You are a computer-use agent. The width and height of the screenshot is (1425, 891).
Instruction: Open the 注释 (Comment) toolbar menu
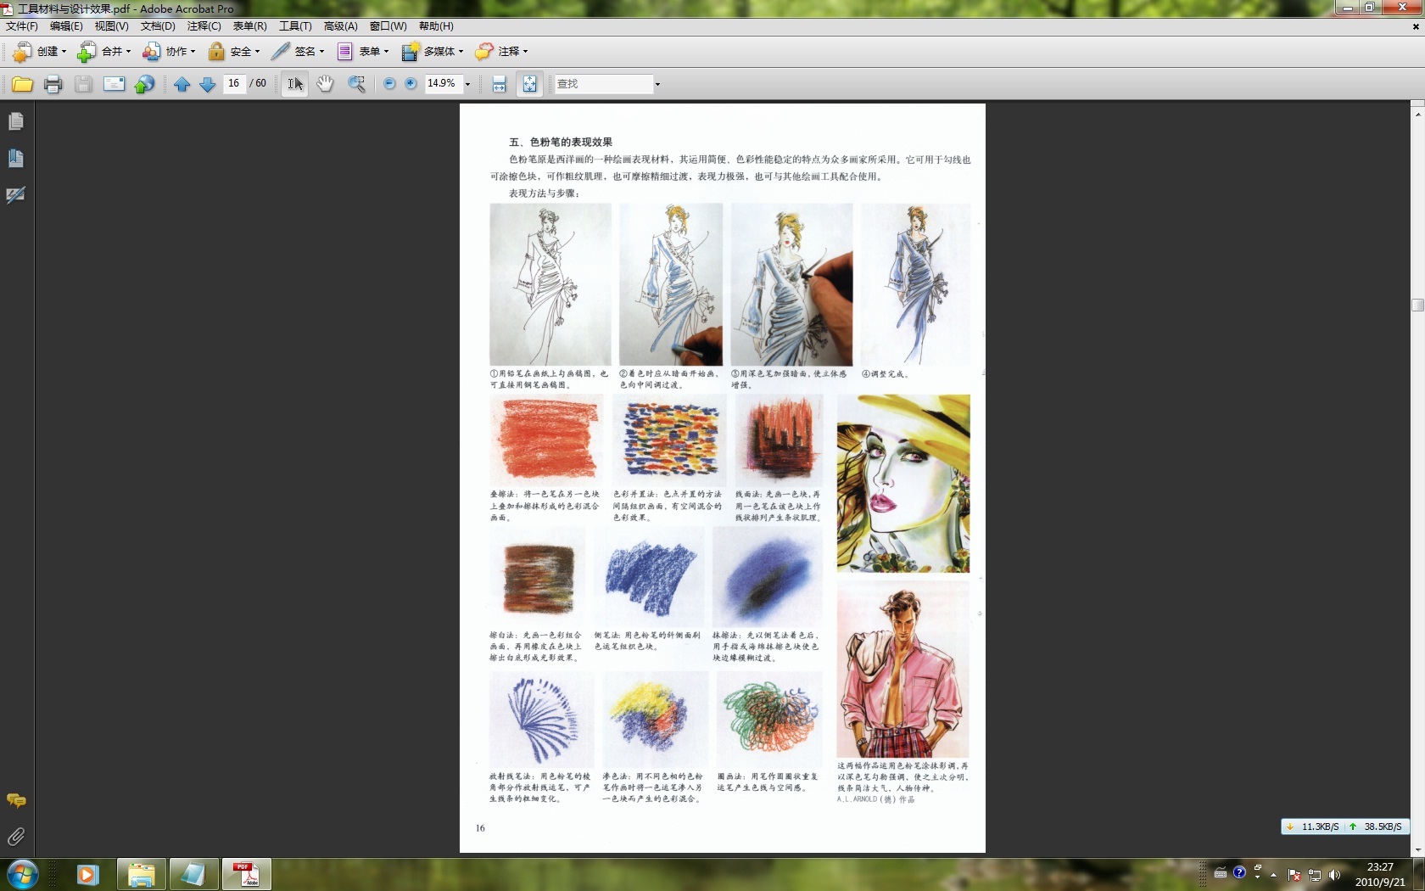[501, 52]
